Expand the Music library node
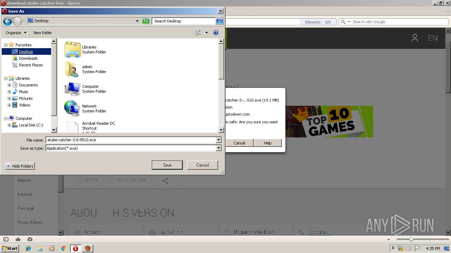This screenshot has height=253, width=451. point(10,92)
